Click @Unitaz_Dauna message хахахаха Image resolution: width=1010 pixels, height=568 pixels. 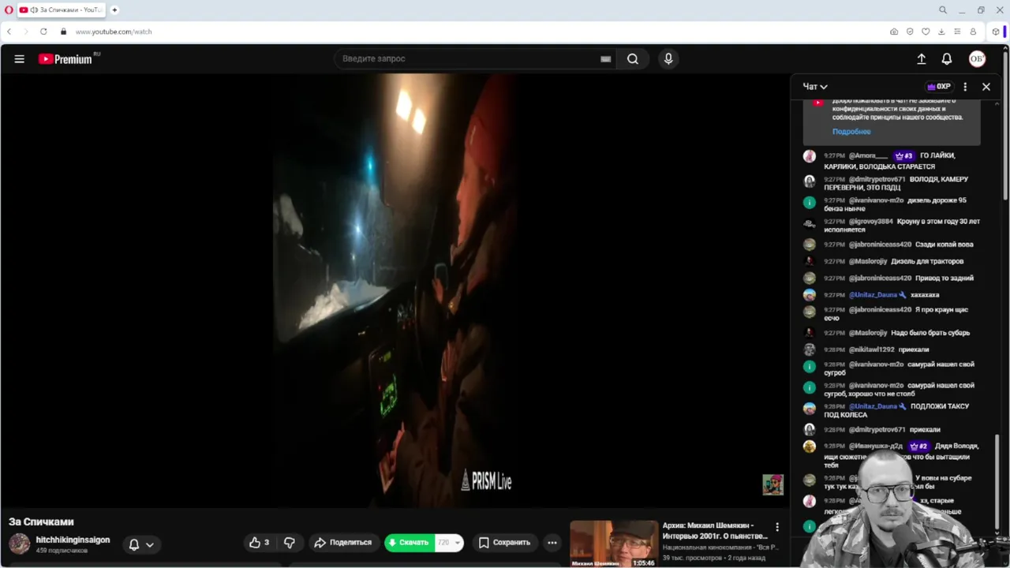[892, 295]
